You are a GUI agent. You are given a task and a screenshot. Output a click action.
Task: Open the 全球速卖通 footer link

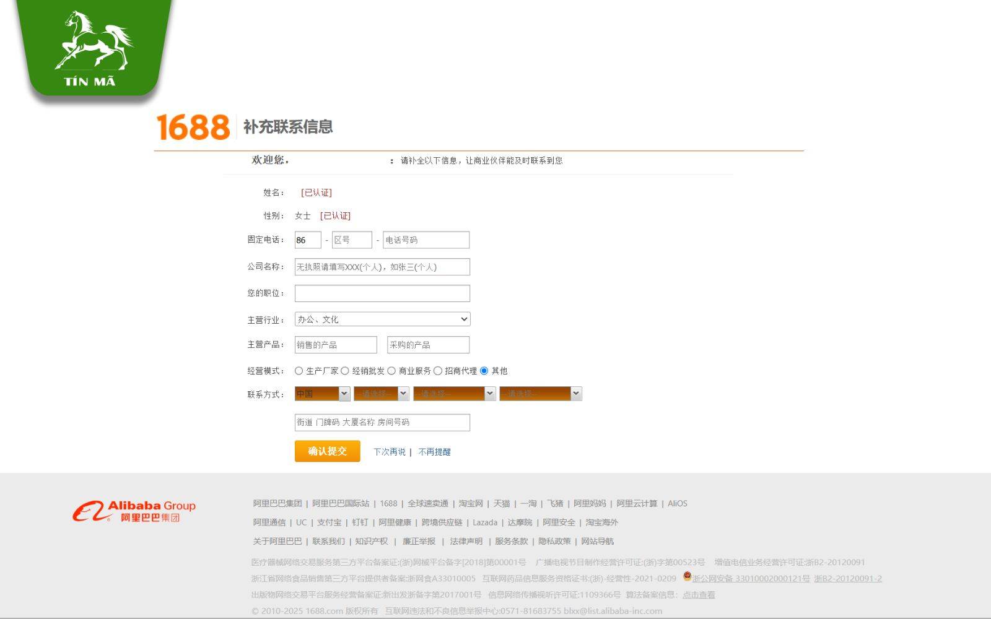point(428,503)
